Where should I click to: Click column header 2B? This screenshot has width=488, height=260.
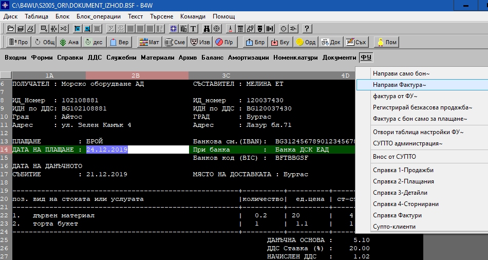pyautogui.click(x=137, y=76)
